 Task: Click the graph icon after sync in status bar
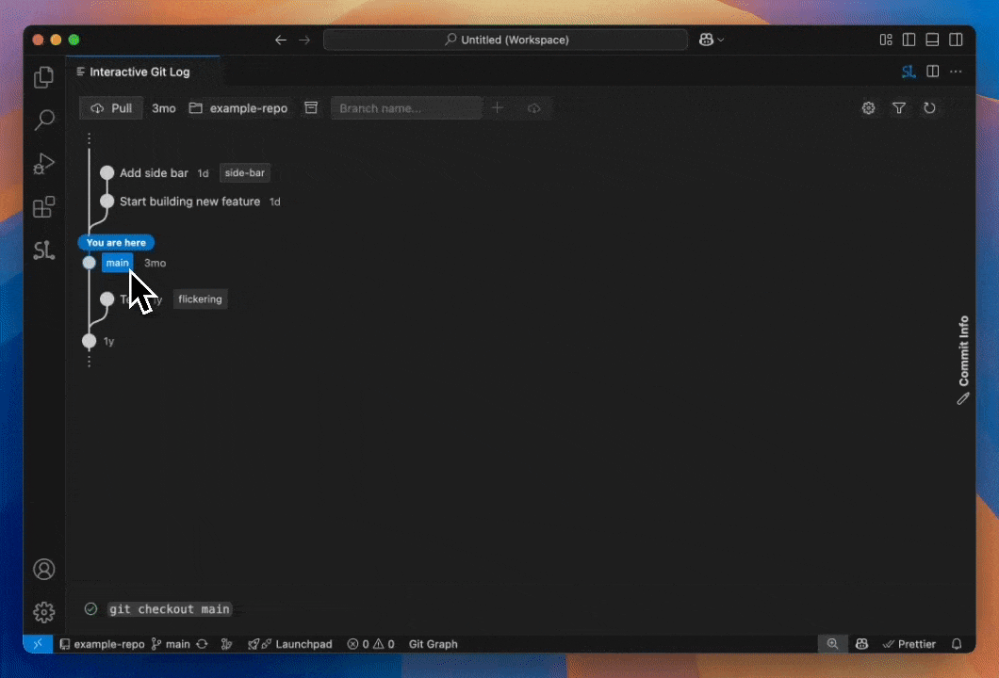click(x=226, y=643)
